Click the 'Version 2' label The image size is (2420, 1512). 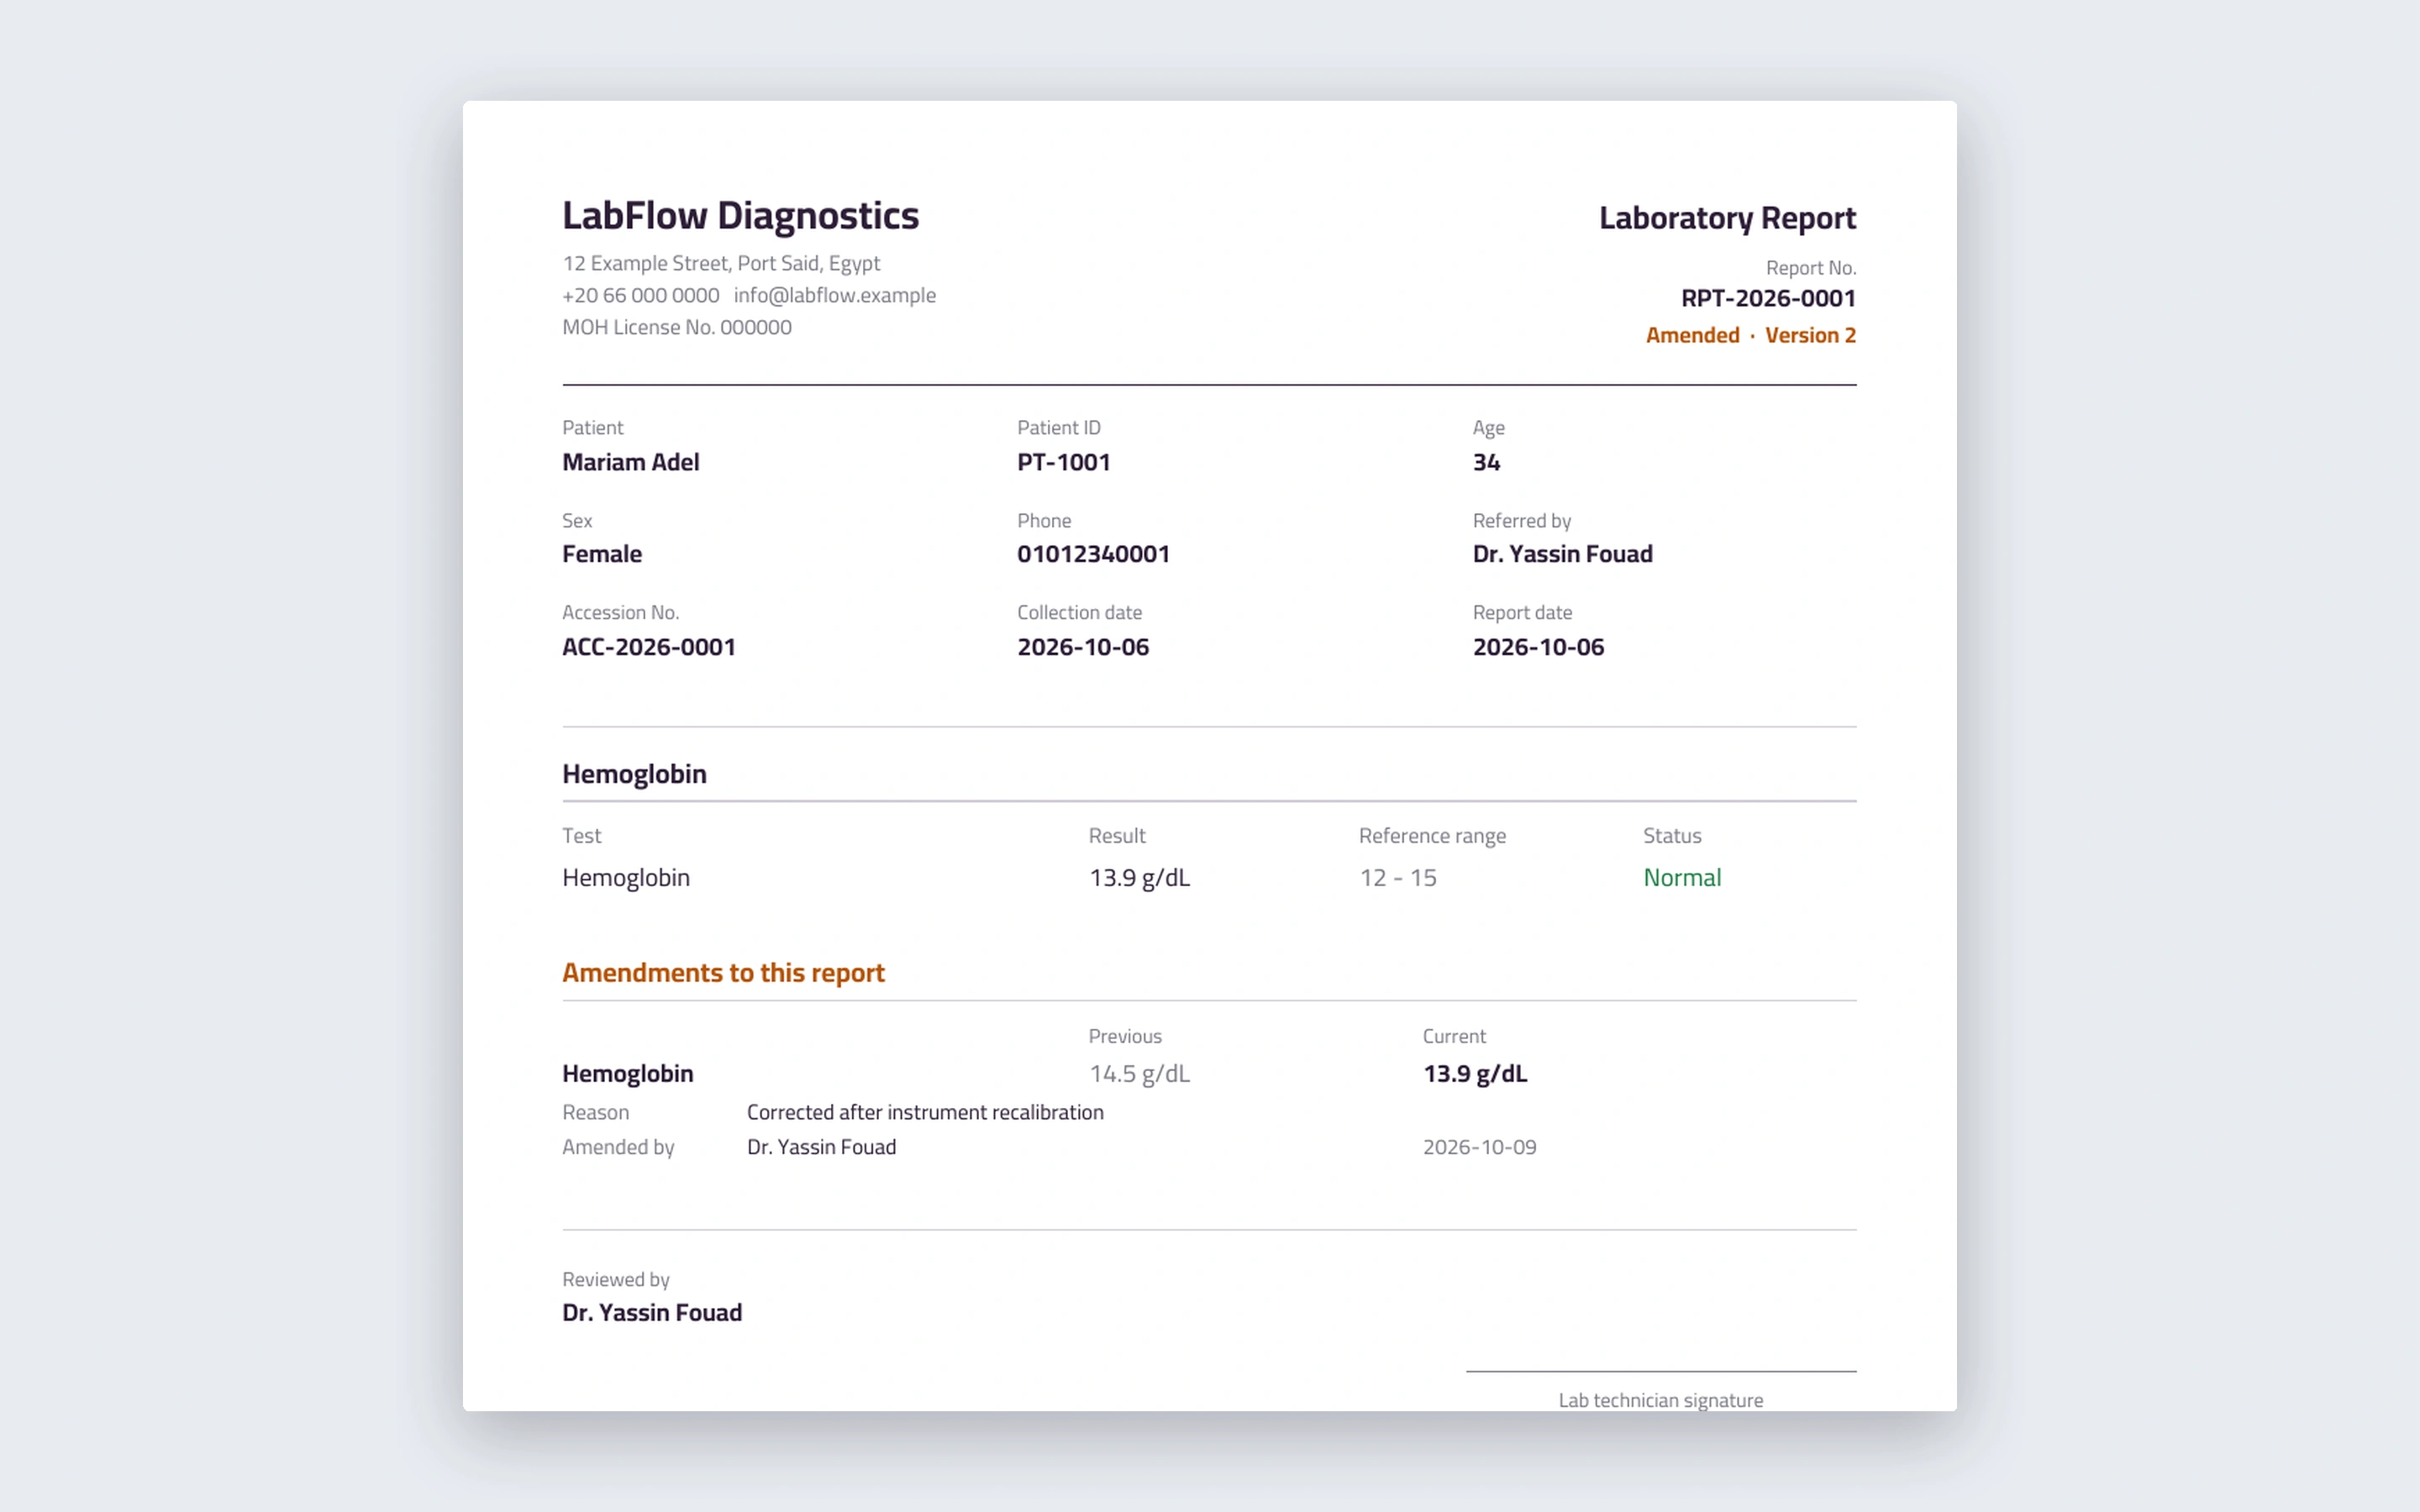click(1810, 335)
